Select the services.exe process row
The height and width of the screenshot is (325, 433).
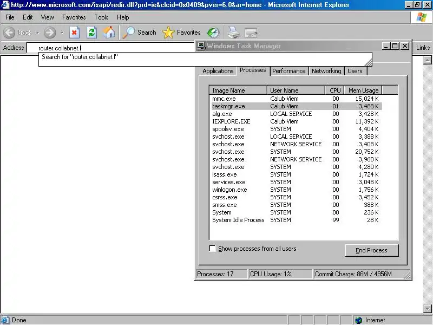297,182
